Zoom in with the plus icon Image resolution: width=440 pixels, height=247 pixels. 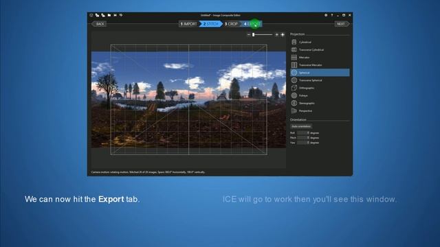[x=276, y=34]
